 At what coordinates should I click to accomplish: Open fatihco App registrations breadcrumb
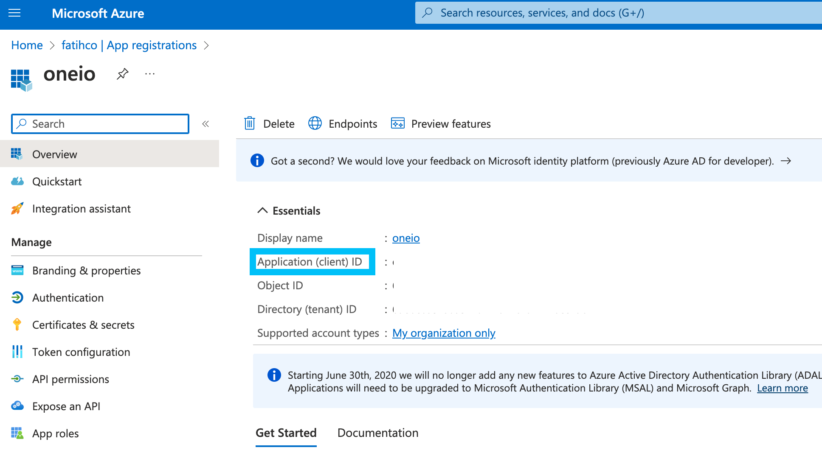[129, 45]
